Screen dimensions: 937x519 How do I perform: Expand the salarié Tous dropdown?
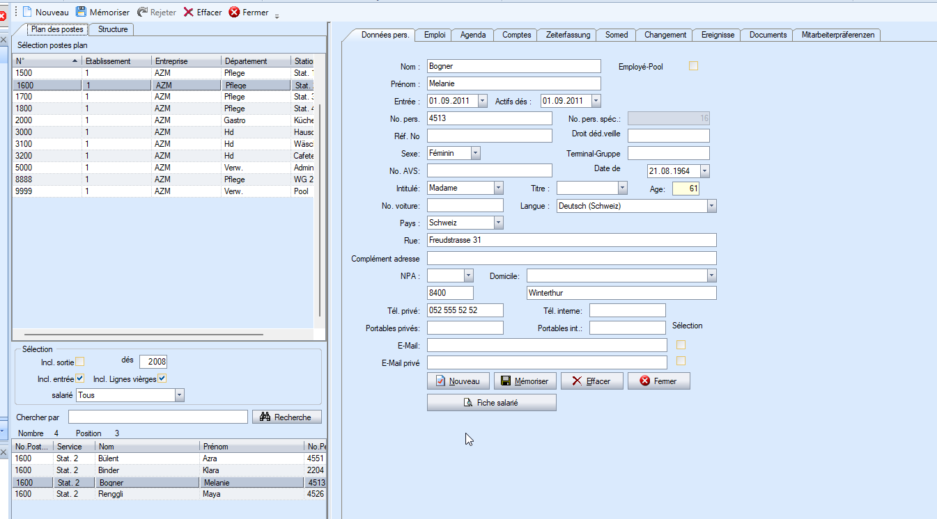coord(179,395)
